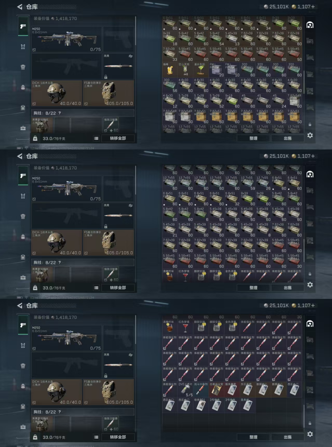The height and width of the screenshot is (447, 332).
Task: Switch to the gun tab in middle screenshot's left sidebar
Action: click(23, 176)
